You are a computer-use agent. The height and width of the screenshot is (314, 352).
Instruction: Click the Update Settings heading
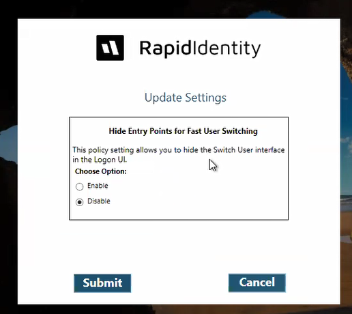coord(186,98)
